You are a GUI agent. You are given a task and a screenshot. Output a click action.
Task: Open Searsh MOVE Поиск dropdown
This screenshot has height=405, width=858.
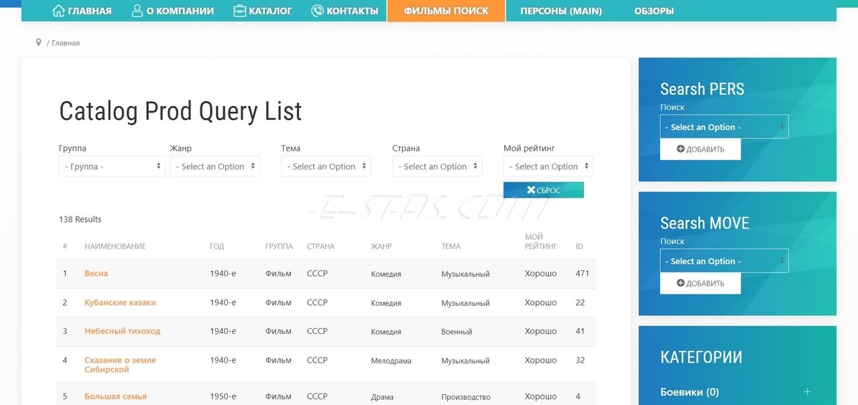[x=724, y=261]
